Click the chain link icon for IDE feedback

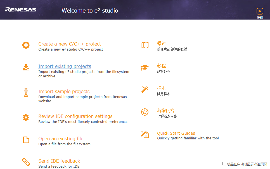click(26, 162)
